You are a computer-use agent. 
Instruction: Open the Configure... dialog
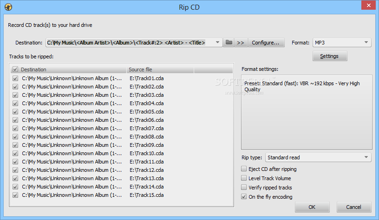[x=266, y=43]
